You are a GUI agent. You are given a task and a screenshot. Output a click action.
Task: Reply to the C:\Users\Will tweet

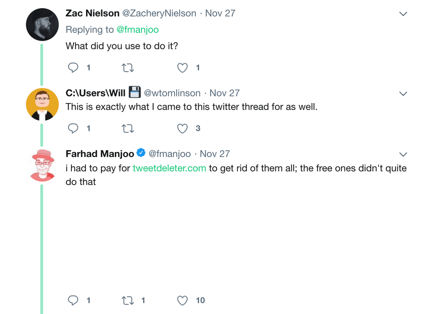point(73,129)
